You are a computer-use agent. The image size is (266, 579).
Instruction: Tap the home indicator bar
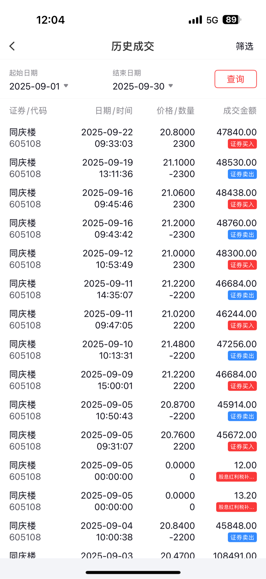click(x=133, y=572)
